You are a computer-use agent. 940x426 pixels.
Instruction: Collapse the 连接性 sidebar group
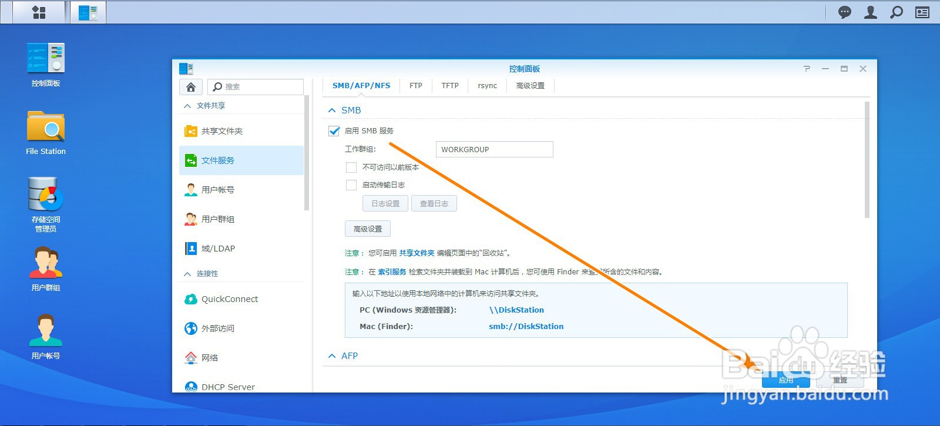tap(187, 274)
